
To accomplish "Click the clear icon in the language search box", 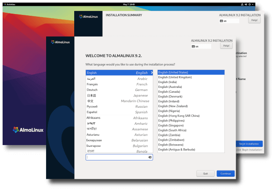I will click(x=150, y=157).
